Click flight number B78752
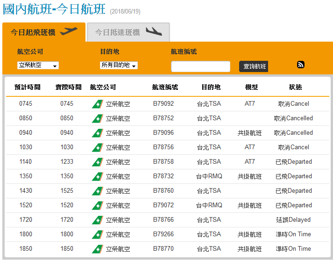This screenshot has height=262, width=333. coord(163,118)
